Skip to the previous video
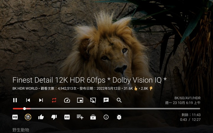 pos(28,100)
